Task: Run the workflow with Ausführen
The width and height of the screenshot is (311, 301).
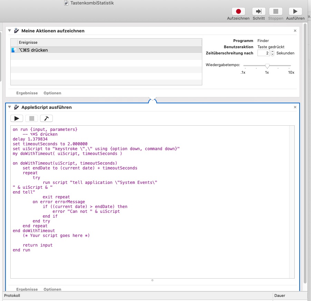Action: click(x=295, y=11)
